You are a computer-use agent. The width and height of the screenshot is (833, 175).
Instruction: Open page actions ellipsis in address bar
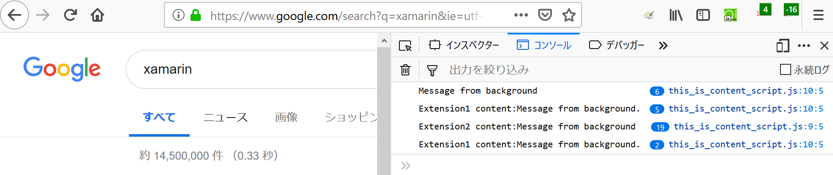coord(521,15)
